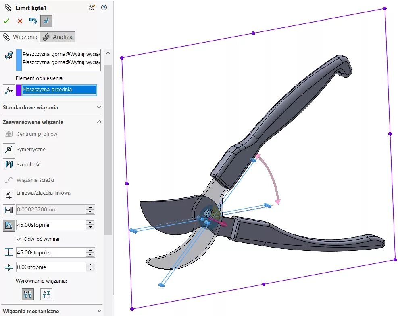Click the maximum angle 45.00stopnie field

pyautogui.click(x=51, y=252)
